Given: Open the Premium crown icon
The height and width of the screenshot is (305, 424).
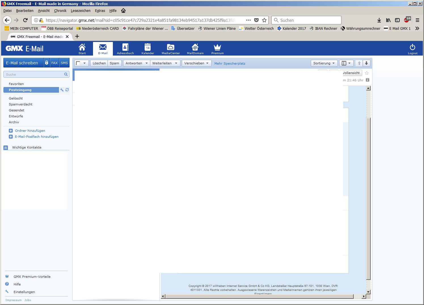Looking at the screenshot, I should click(218, 49).
